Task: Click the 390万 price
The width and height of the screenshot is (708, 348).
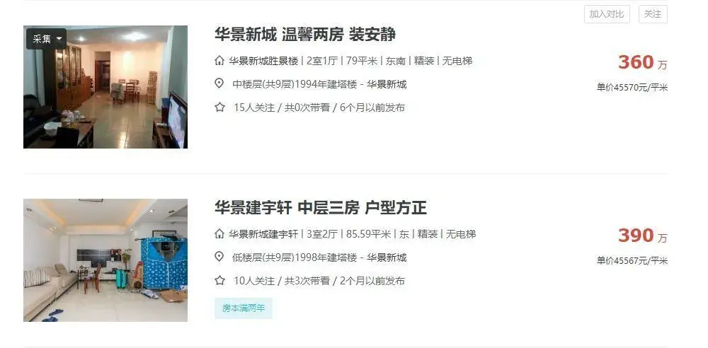Action: [642, 236]
